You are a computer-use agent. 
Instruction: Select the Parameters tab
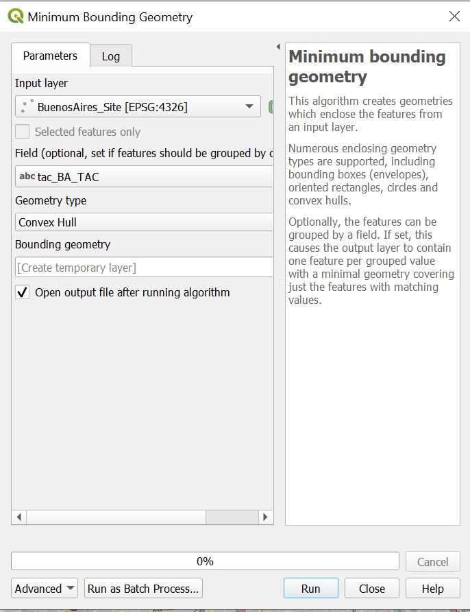tap(50, 56)
